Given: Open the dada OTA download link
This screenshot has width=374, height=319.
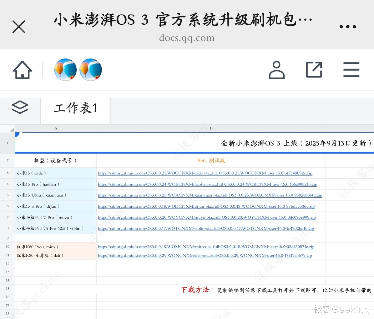Looking at the screenshot, I should [x=205, y=173].
